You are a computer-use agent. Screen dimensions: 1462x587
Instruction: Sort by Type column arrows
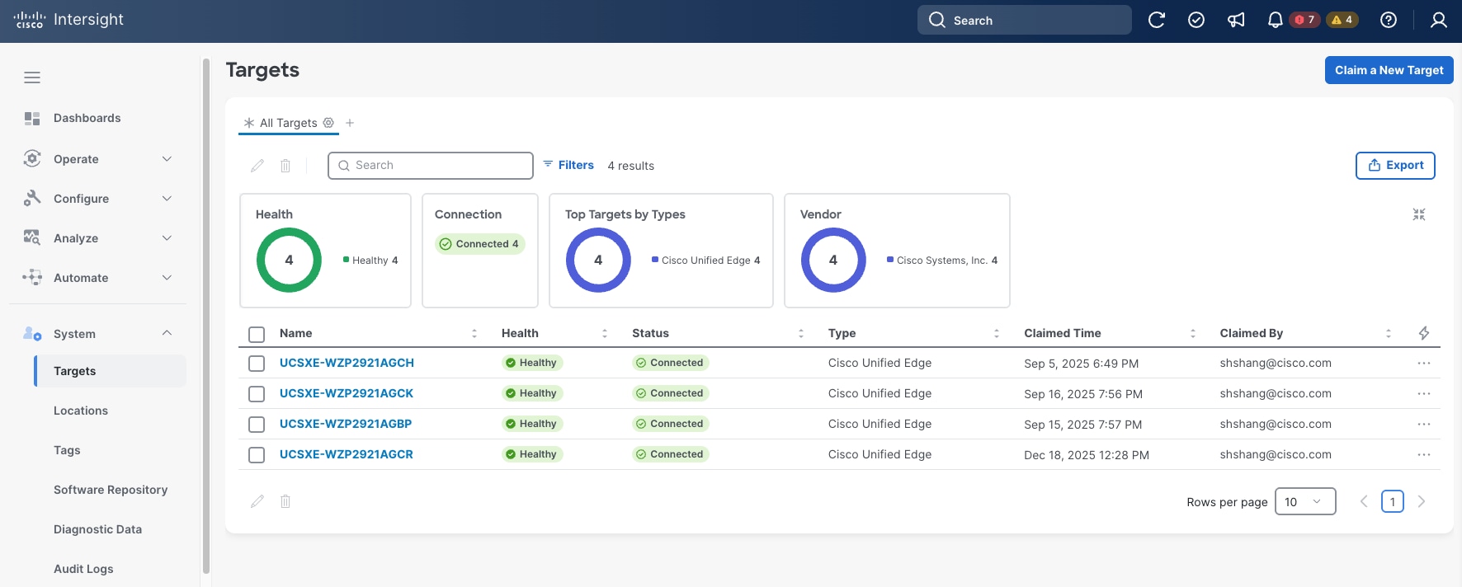(997, 333)
